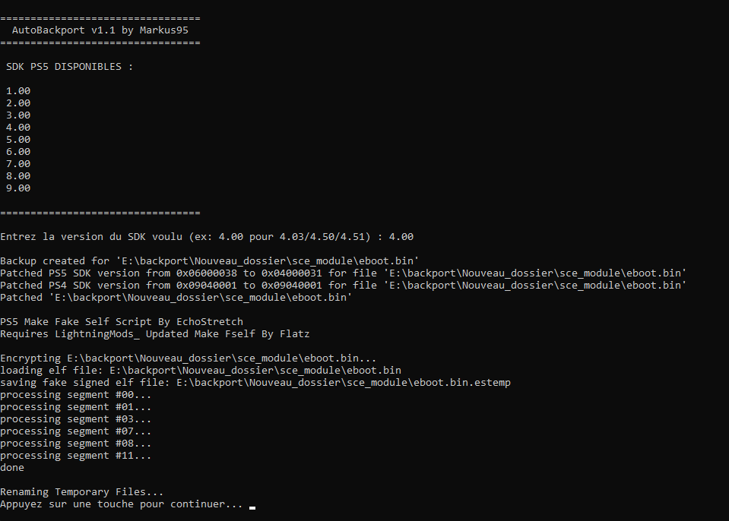Click the "processing segment #00" line
Viewport: 729px width, 521px height.
point(76,395)
